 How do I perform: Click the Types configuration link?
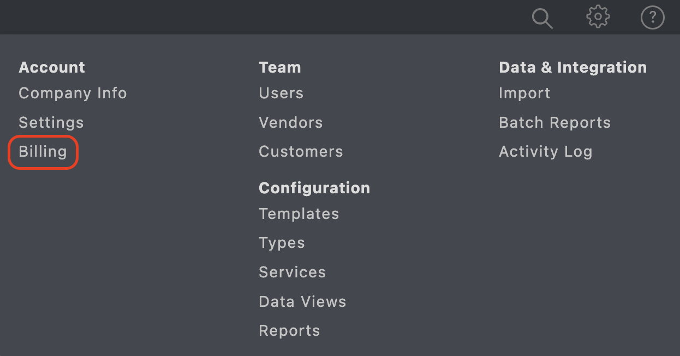coord(282,243)
